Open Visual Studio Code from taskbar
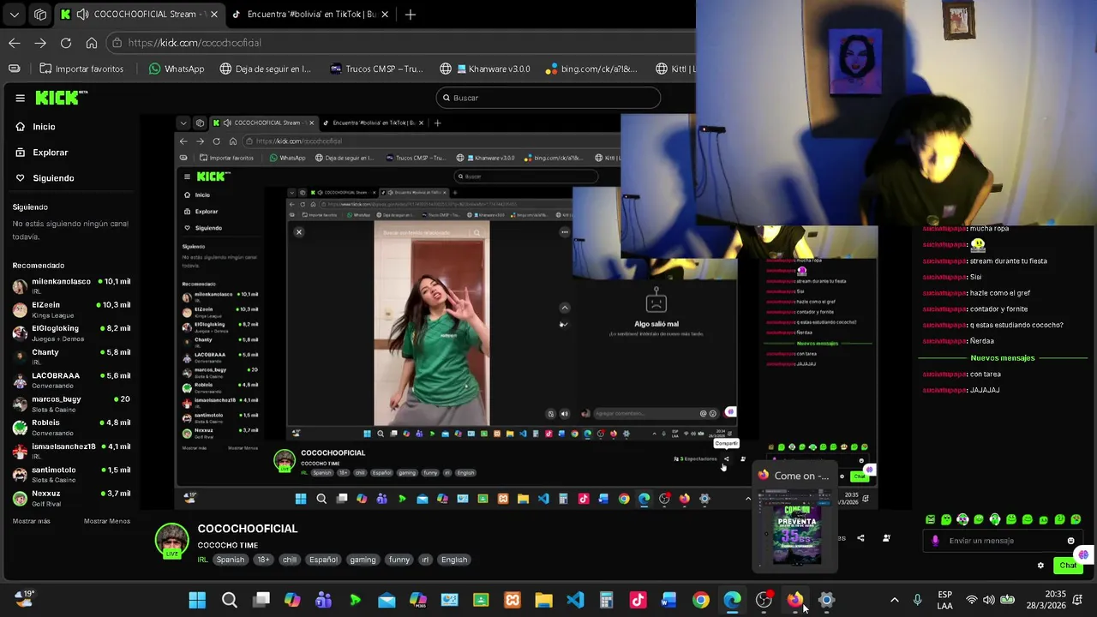This screenshot has width=1097, height=617. [x=575, y=600]
